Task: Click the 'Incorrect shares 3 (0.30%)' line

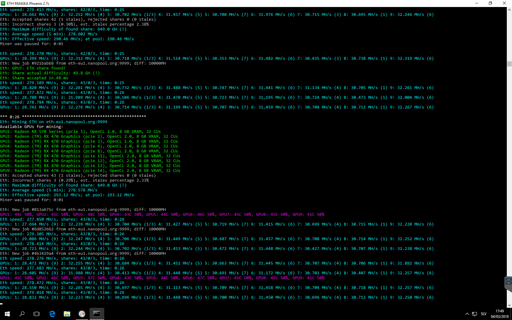Action: click(74, 24)
